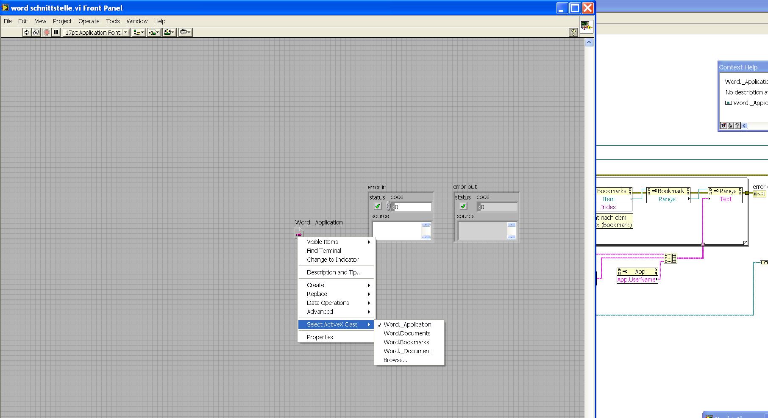Toggle the error out status indicator
Screen dimensions: 768x418
click(x=463, y=206)
